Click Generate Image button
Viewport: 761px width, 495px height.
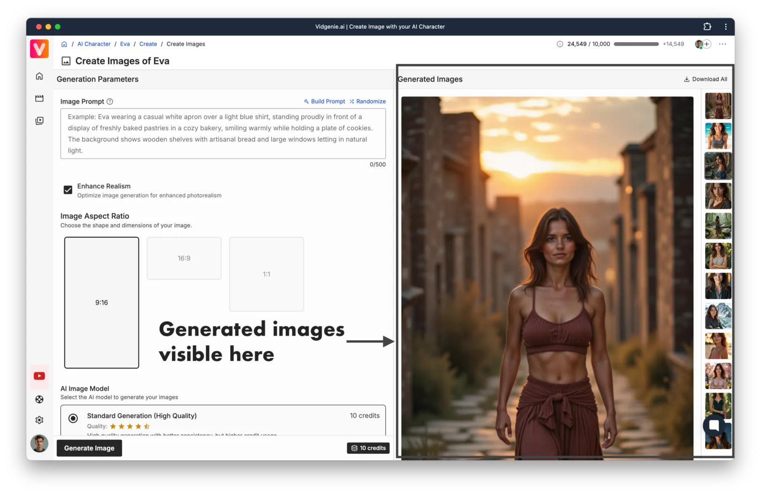pos(90,448)
